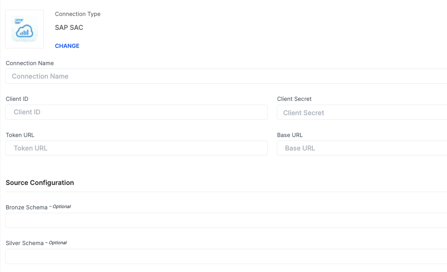The image size is (447, 272).
Task: Click the Base URL field label text
Action: tap(290, 135)
